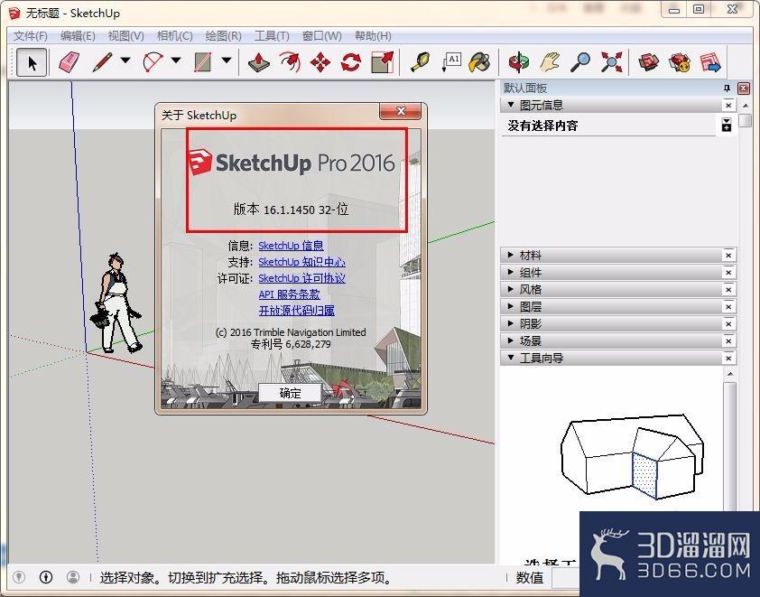The height and width of the screenshot is (597, 760).
Task: Toggle entity info details button
Action: coord(726,125)
